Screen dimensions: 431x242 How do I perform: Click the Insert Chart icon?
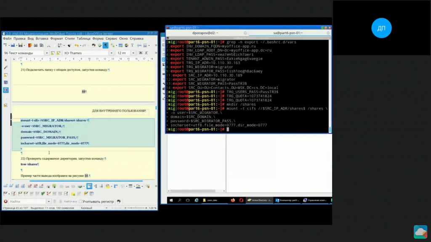pyautogui.click(x=126, y=45)
